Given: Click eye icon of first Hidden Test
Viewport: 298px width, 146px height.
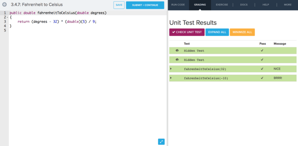Looking at the screenshot, I should click(x=177, y=51).
